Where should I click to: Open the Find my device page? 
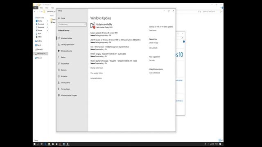tap(65, 82)
